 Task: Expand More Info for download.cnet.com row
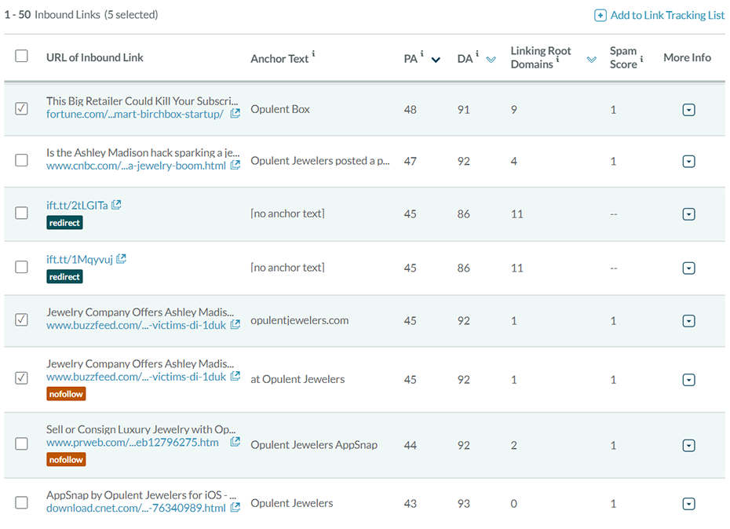688,504
